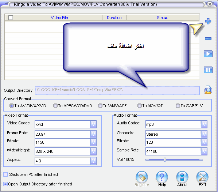218x192 pixels.
Task: Click the Output Directory path field
Action: 117,90
